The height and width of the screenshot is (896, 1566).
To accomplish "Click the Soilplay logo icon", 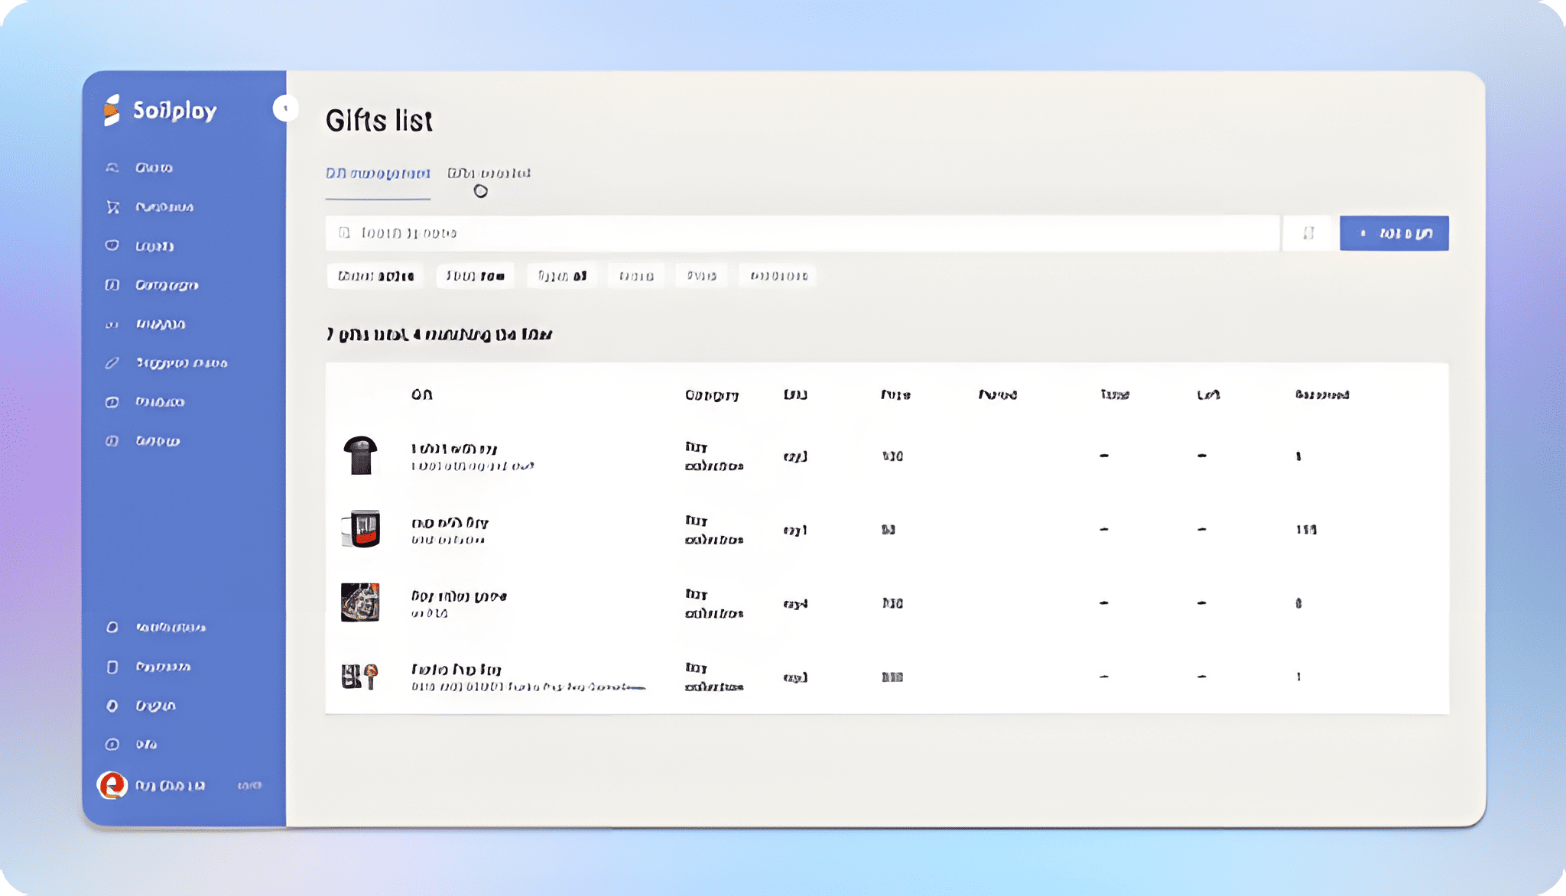I will coord(112,110).
